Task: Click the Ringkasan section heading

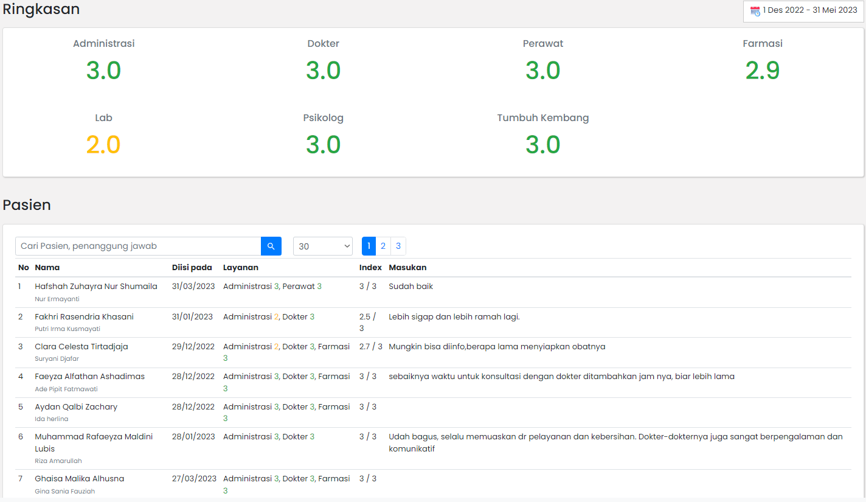Action: pos(41,10)
